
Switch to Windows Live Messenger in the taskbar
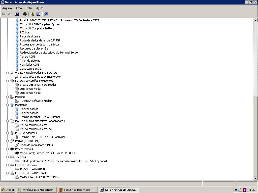(37, 190)
